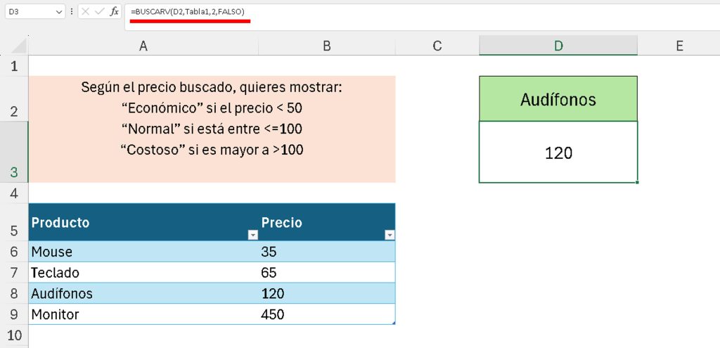Click the table resize handle below Precio column
The height and width of the screenshot is (348, 720).
(x=394, y=323)
